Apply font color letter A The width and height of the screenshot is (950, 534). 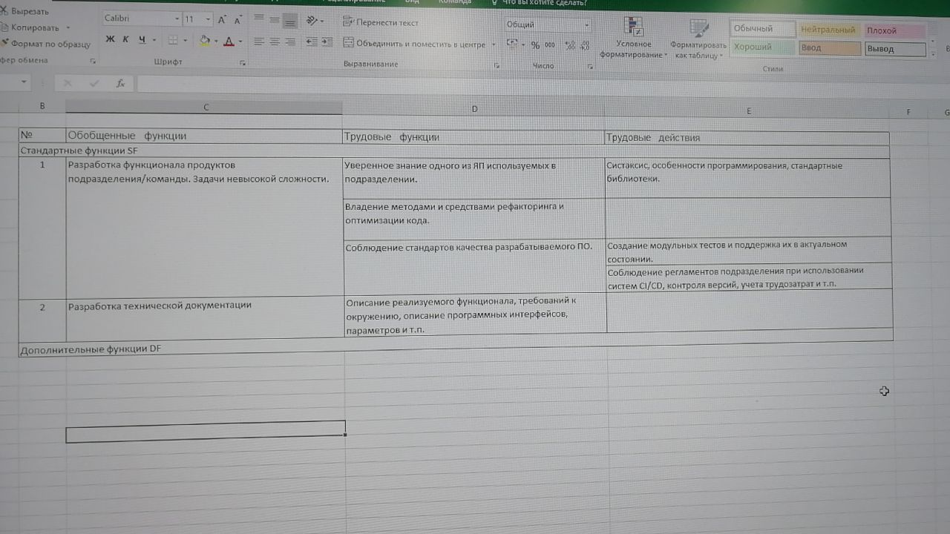pos(229,41)
